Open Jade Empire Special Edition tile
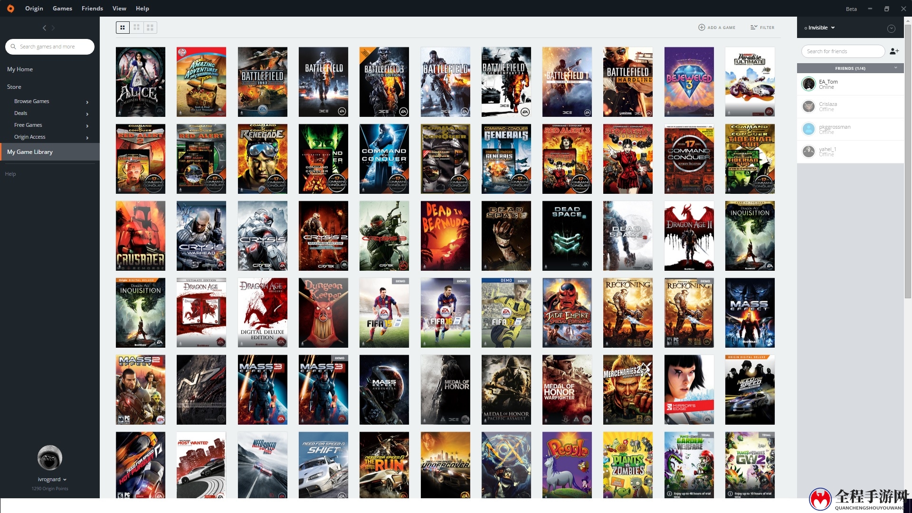The width and height of the screenshot is (912, 513). [x=567, y=313]
